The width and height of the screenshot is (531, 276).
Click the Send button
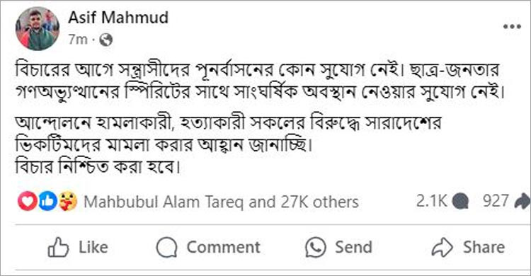pyautogui.click(x=338, y=247)
